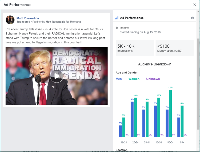Click the 5% men bar for 65+
Screen dimensions: 200x152
pyautogui.click(x=179, y=127)
